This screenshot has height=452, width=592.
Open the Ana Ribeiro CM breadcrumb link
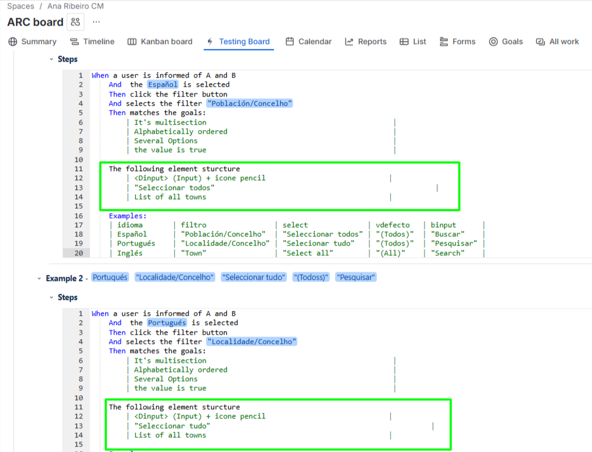point(75,6)
